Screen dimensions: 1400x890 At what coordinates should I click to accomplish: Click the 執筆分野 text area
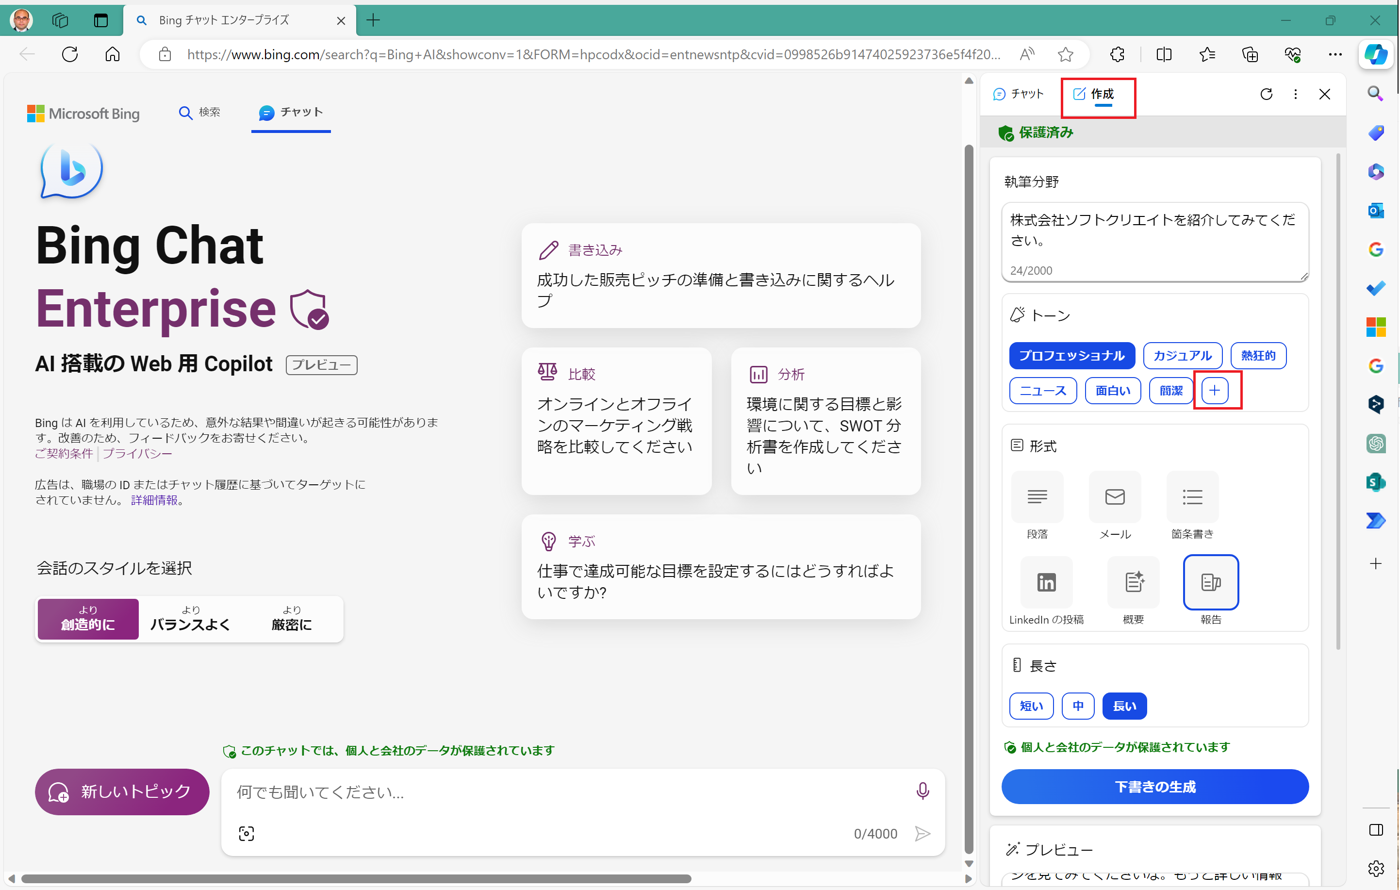pos(1154,241)
